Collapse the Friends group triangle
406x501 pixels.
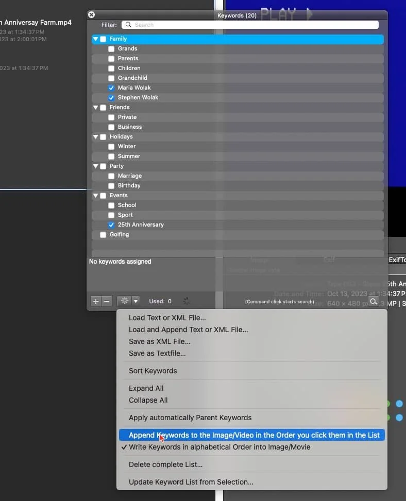[x=96, y=108]
